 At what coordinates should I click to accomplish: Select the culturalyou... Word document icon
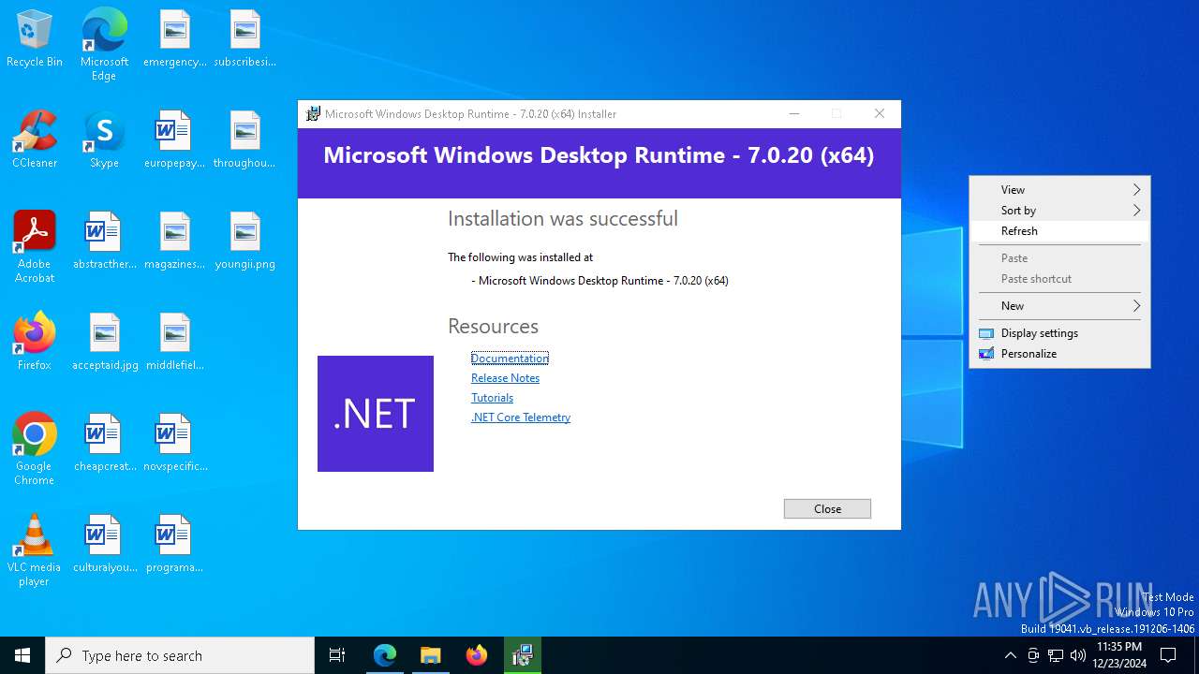coord(104,545)
